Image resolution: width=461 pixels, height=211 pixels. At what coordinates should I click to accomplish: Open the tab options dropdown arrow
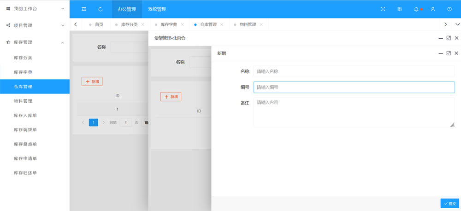tap(457, 24)
